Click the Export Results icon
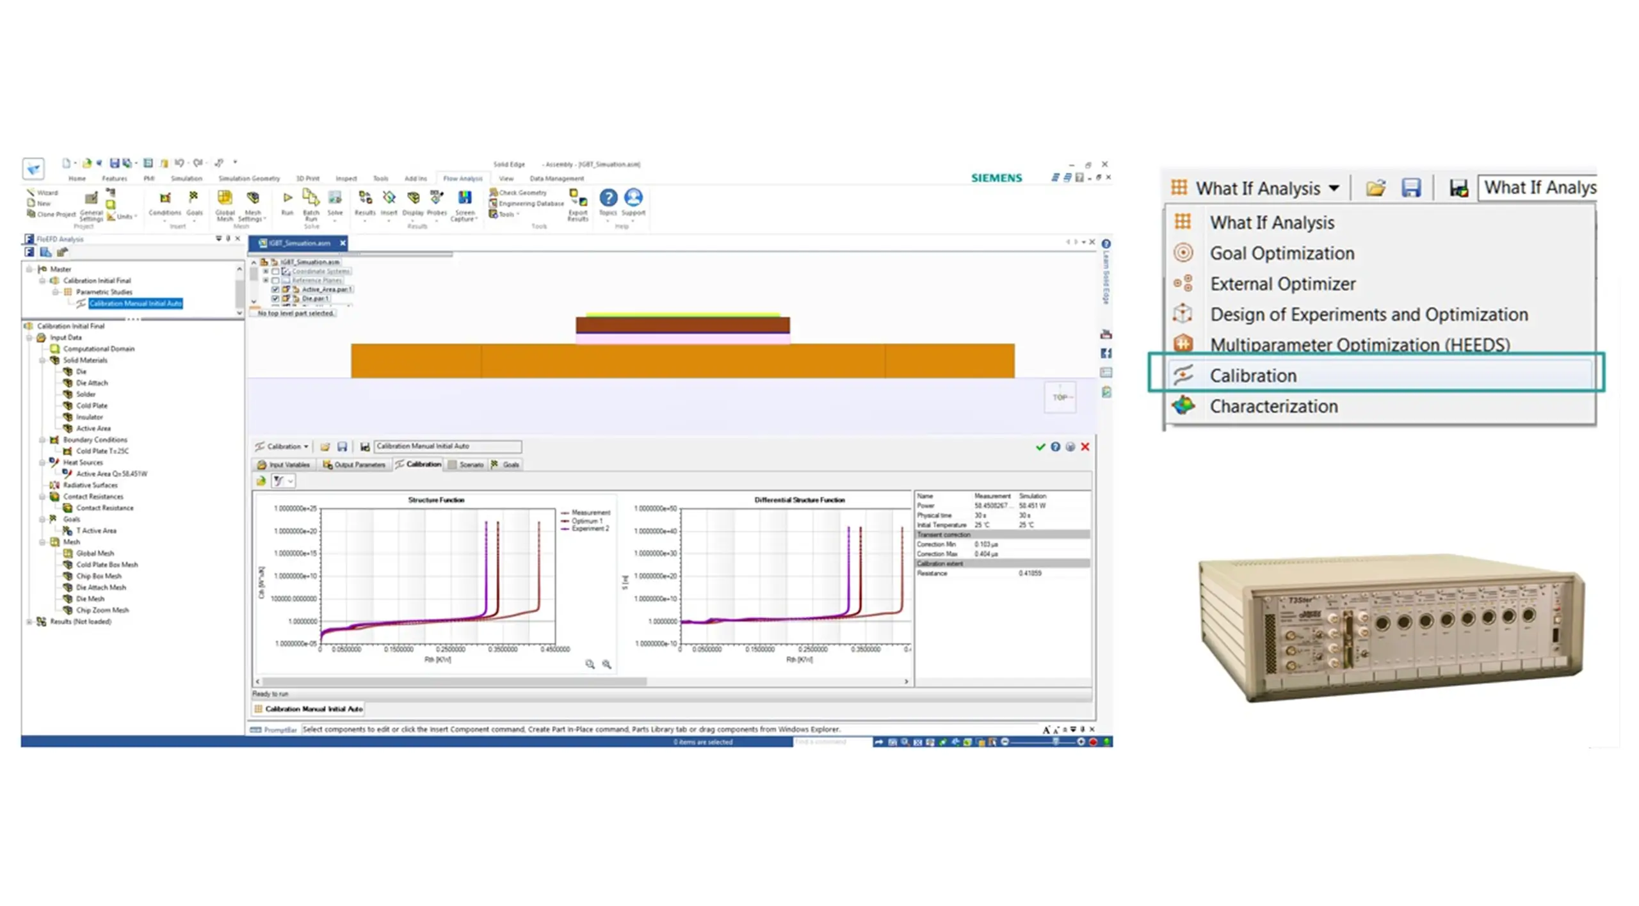This screenshot has height=906, width=1639. click(x=577, y=205)
